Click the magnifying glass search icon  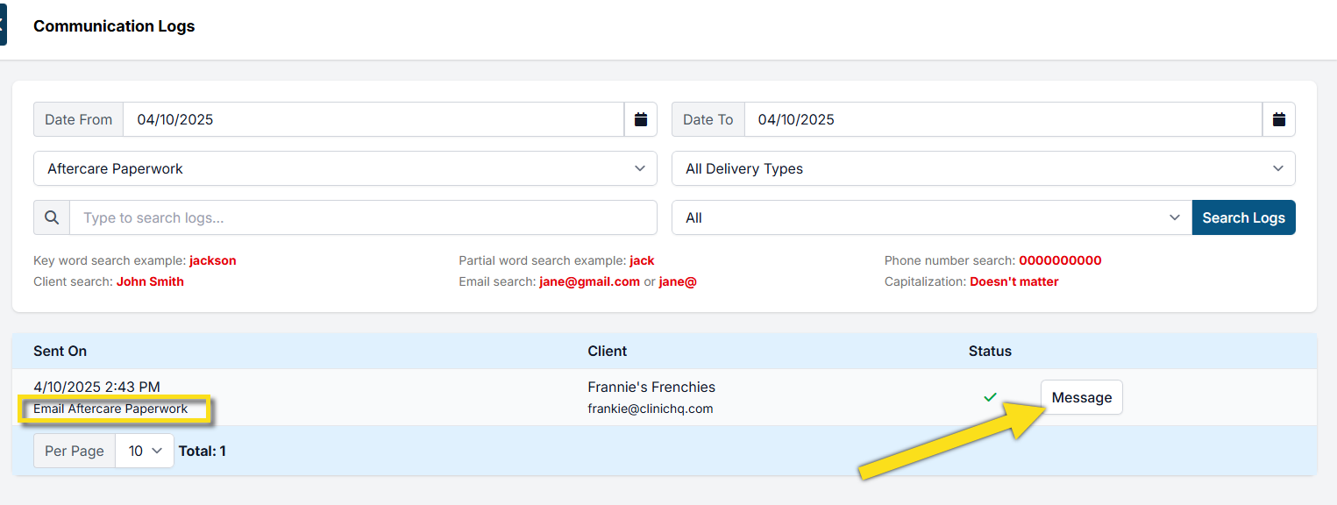[x=52, y=217]
